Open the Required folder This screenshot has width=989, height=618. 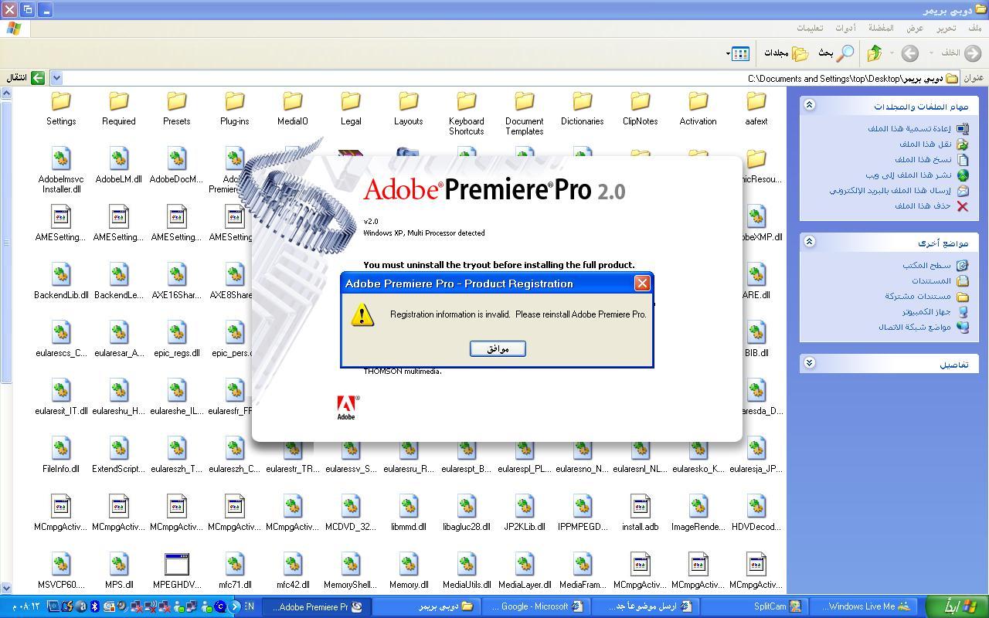tap(119, 108)
